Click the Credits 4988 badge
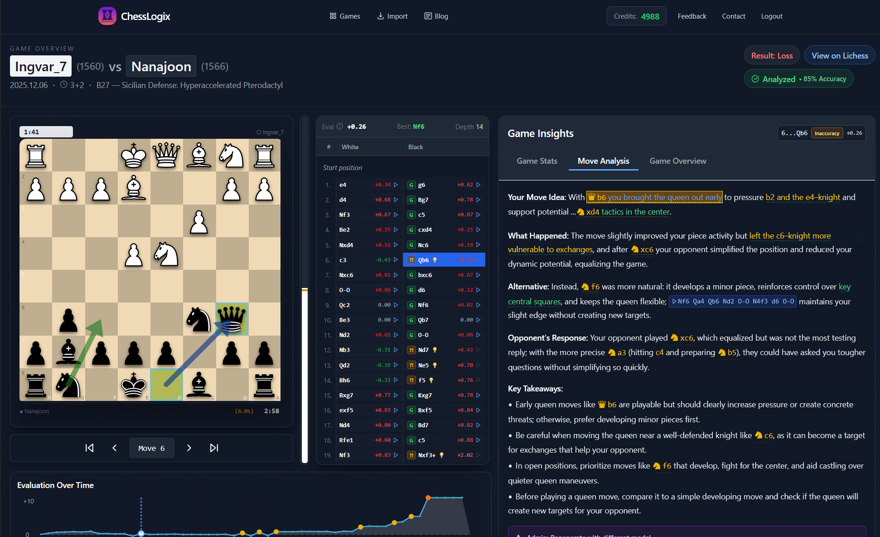 coord(636,15)
